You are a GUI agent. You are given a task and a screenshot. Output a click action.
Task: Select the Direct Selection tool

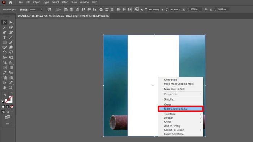[x=11, y=22]
